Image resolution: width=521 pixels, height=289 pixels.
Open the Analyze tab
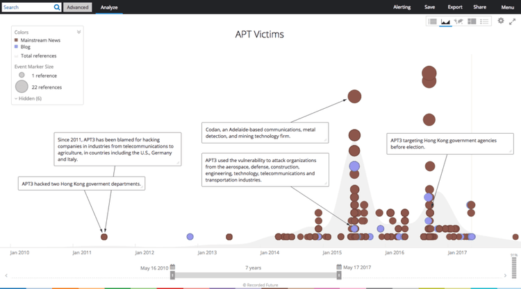pyautogui.click(x=108, y=7)
